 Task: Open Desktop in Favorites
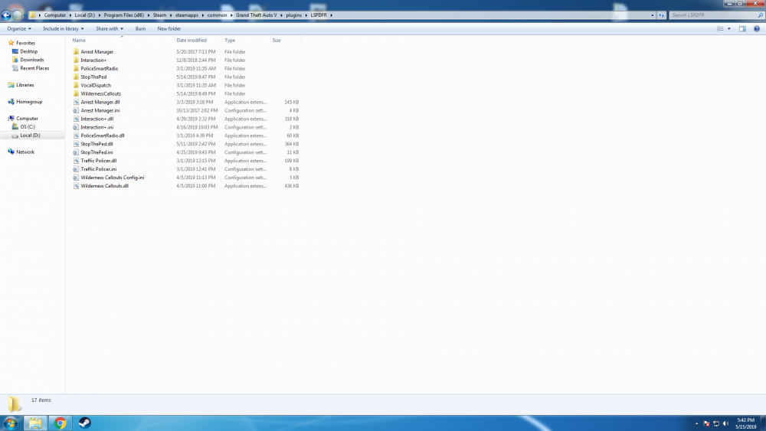pos(29,51)
